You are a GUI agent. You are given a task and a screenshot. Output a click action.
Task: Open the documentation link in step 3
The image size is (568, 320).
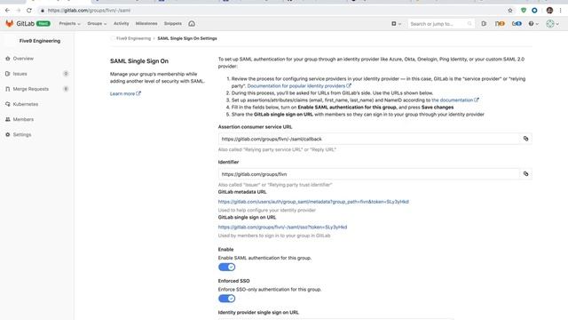pos(455,100)
